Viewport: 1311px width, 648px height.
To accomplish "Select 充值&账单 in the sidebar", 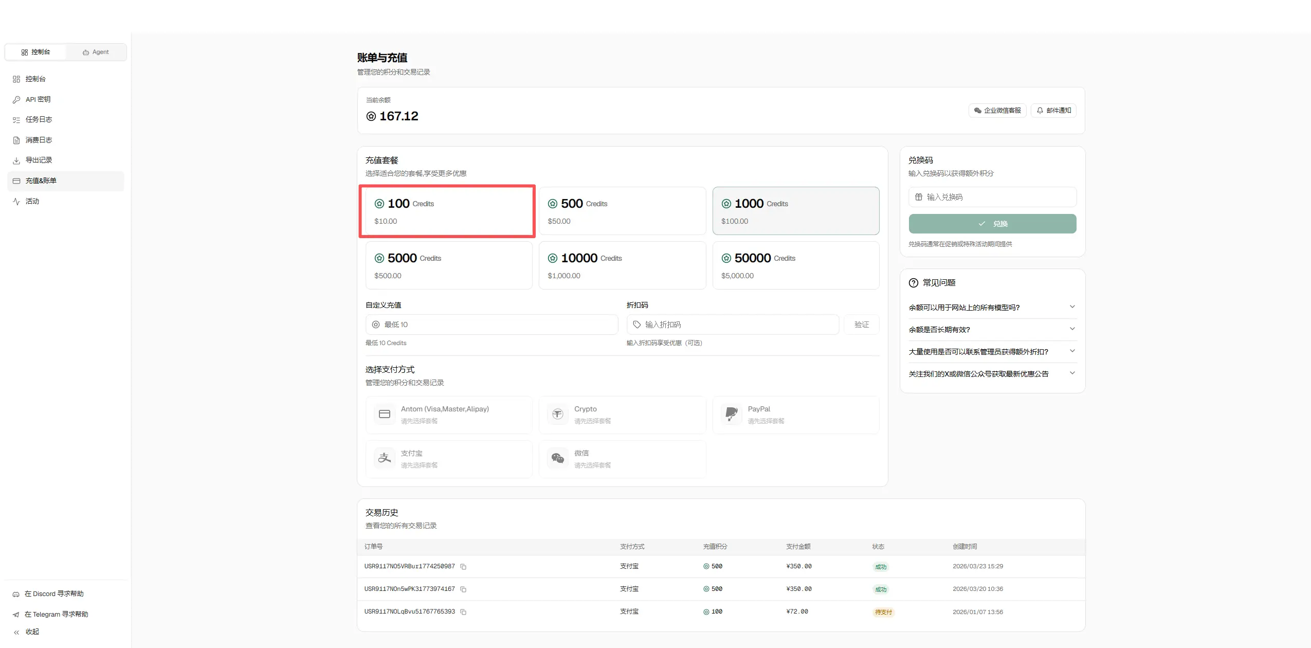I will coord(66,181).
